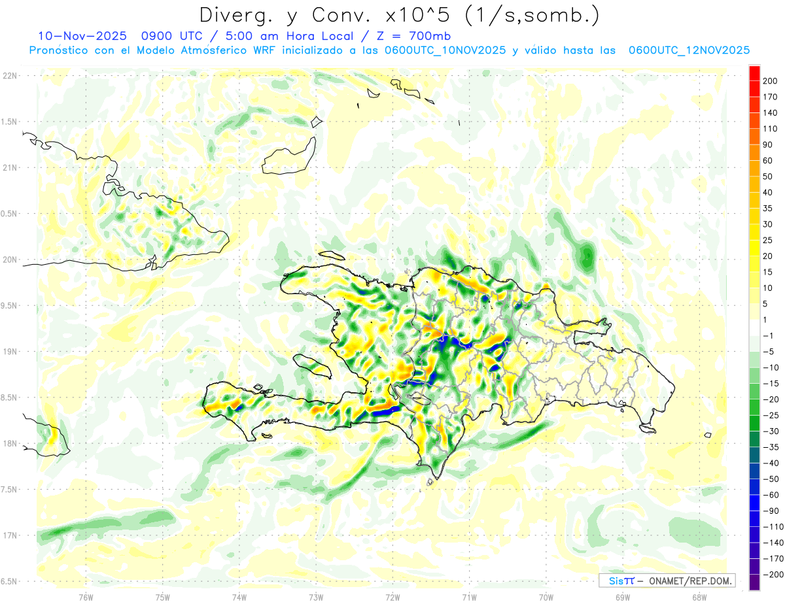Click the "-1" colorbar value
The width and height of the screenshot is (785, 606).
tap(769, 335)
